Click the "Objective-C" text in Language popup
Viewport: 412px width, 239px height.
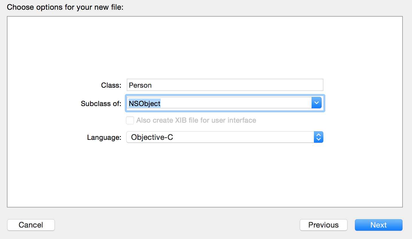152,137
